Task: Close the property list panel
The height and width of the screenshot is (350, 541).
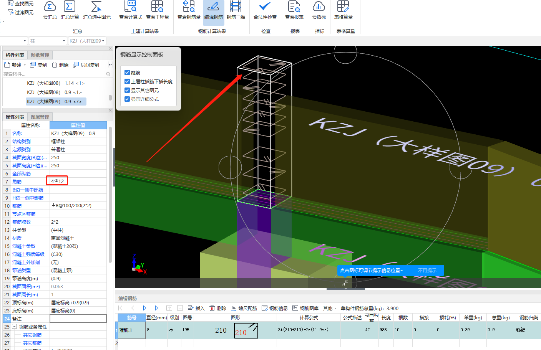Action: pos(110,111)
